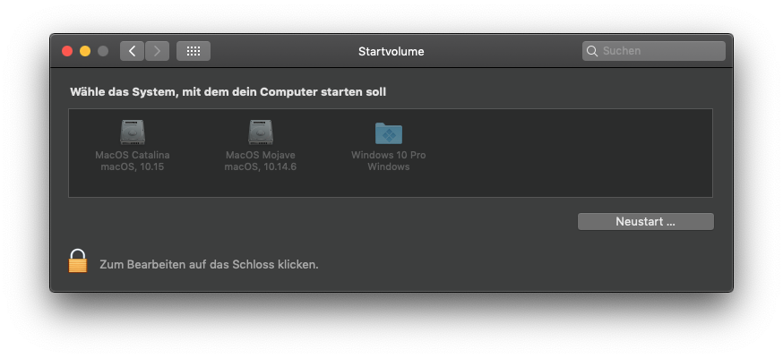Close the Startvolume window
Viewport: 783px width, 358px height.
point(67,51)
